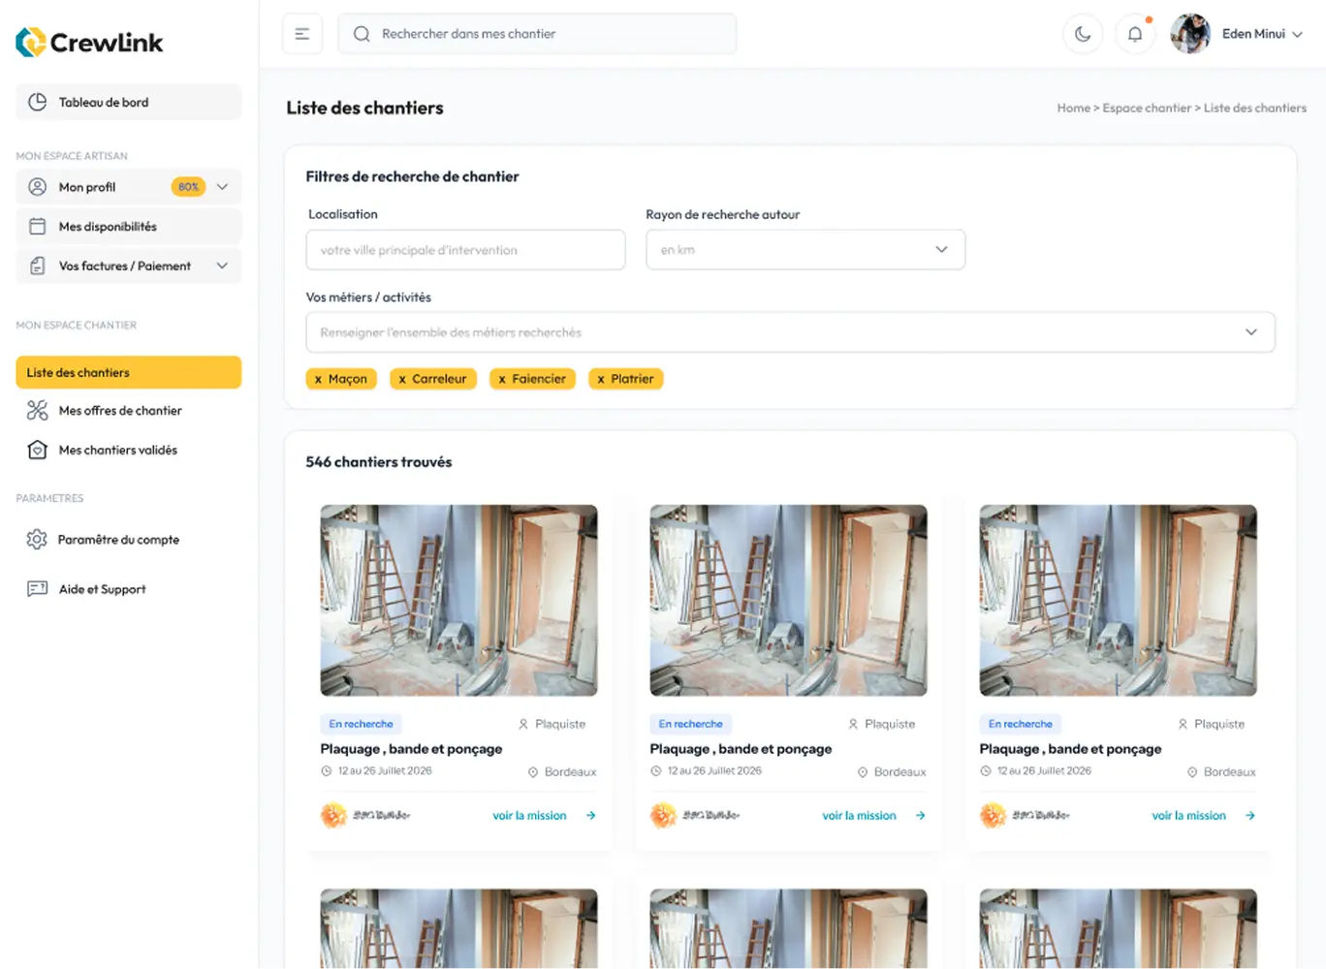Click the Tableau de bord pie icon
Screen dimensions: 1326x969
click(38, 102)
